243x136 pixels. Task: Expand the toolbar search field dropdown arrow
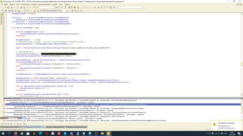(x=55, y=8)
